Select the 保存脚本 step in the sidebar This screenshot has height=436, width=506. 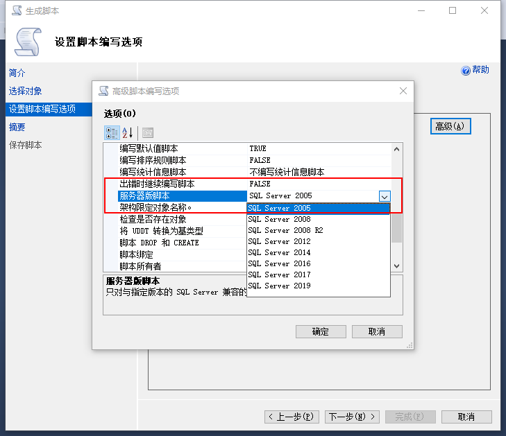point(26,145)
